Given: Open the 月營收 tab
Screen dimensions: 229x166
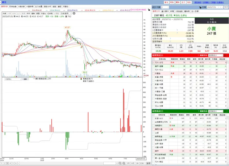Looking at the screenshot, I should (66, 6).
